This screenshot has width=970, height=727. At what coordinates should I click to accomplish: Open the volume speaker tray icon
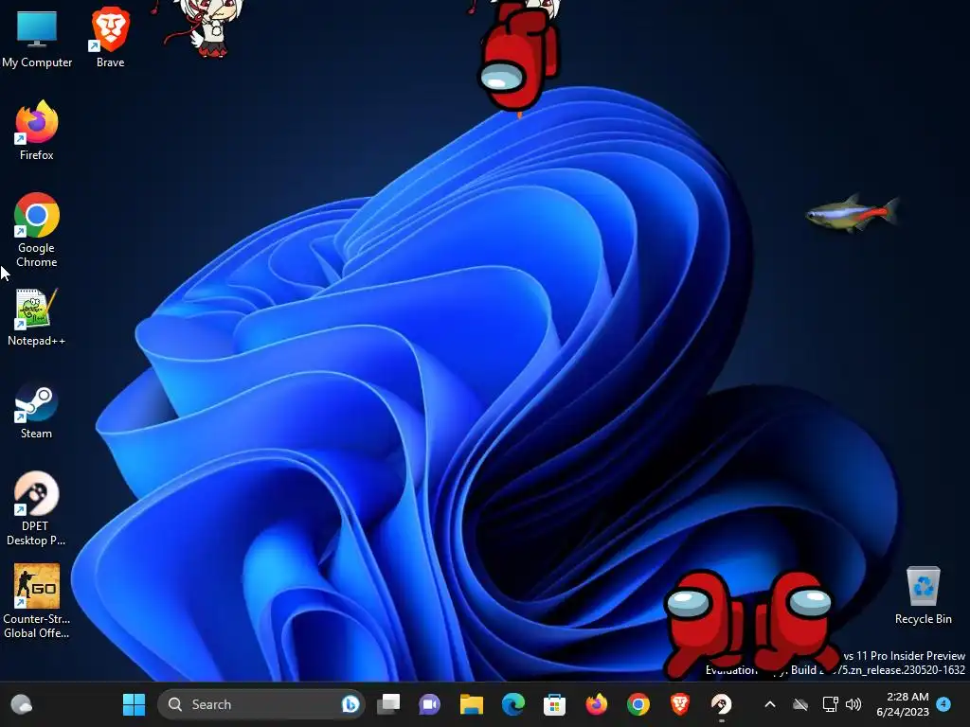coord(853,704)
